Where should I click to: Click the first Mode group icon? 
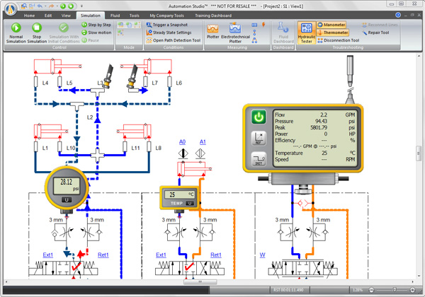coord(120,25)
